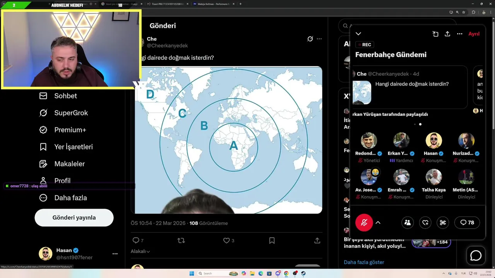Click the search box magnifier at the top
This screenshot has width=495, height=278.
[345, 26]
